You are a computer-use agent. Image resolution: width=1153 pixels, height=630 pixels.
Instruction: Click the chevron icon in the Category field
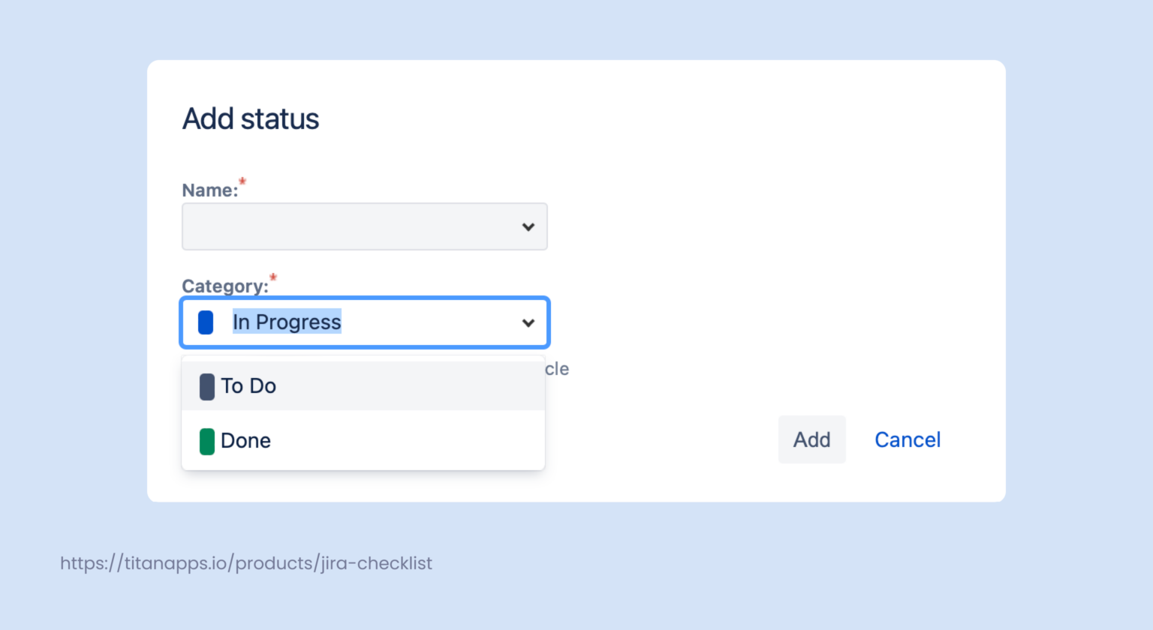(x=528, y=322)
